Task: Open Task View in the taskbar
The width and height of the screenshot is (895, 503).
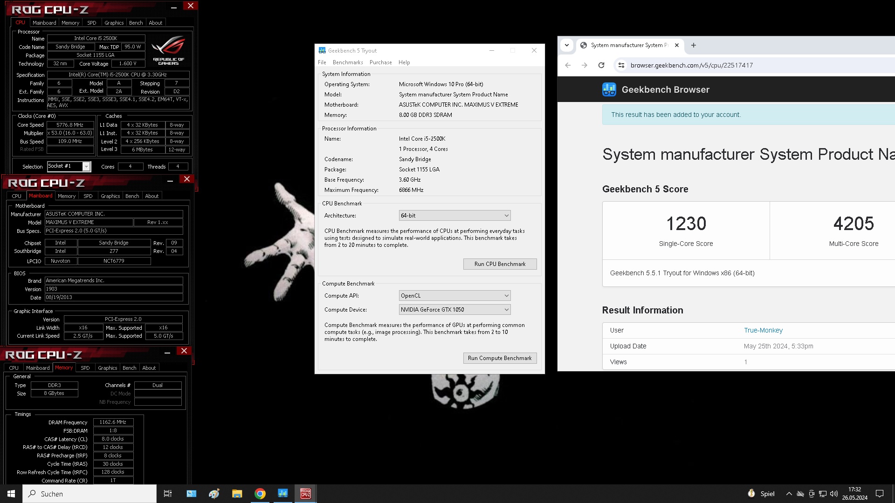Action: tap(168, 494)
